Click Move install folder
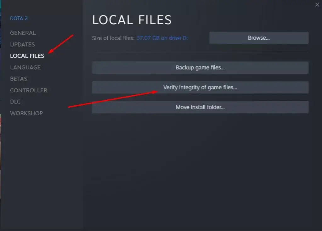 [200, 107]
